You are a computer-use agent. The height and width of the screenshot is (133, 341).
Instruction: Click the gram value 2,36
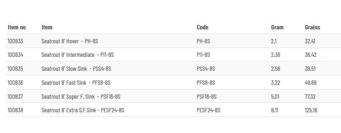point(275,55)
